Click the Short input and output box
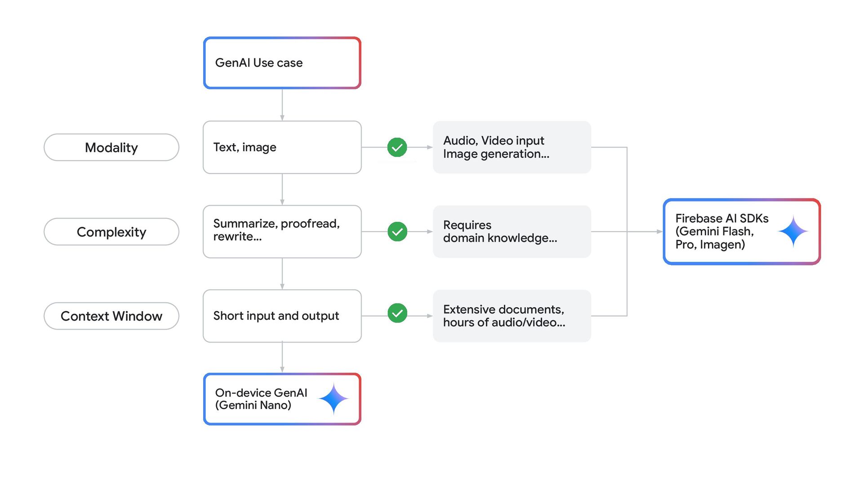Screen dimensions: 863x485 point(282,316)
